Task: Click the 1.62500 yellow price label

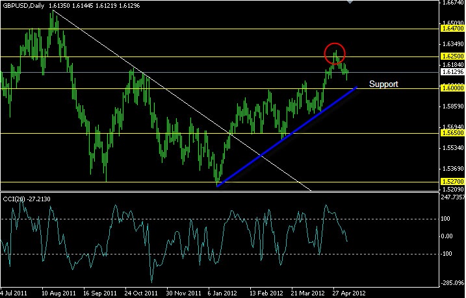Action: 452,56
